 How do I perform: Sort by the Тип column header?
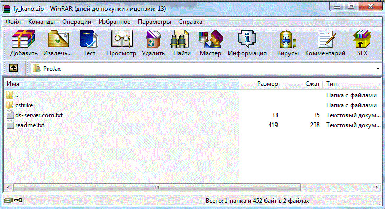(x=352, y=83)
